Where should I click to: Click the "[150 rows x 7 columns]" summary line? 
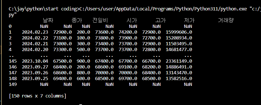click(x=37, y=96)
